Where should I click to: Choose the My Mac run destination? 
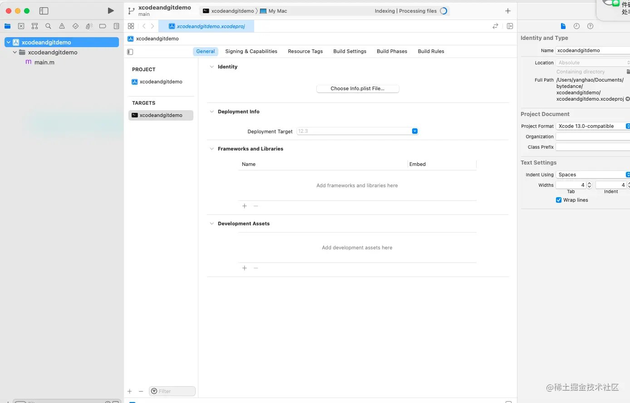pyautogui.click(x=274, y=11)
